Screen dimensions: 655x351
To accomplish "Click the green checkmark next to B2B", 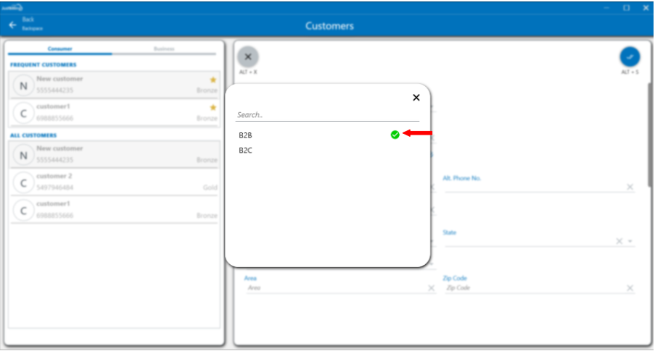I will coord(395,135).
